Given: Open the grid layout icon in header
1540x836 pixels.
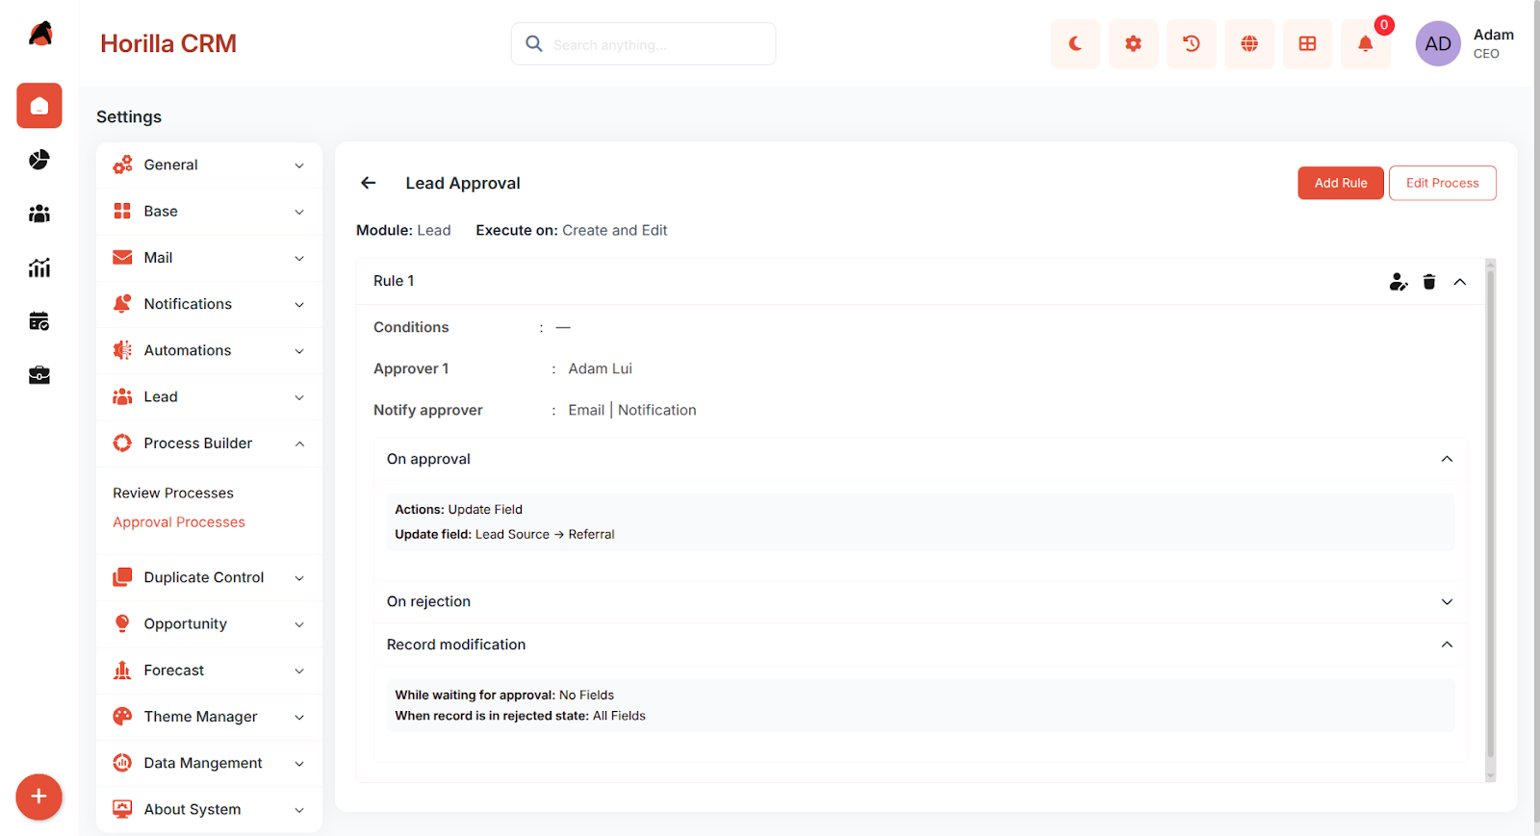Looking at the screenshot, I should [x=1307, y=44].
